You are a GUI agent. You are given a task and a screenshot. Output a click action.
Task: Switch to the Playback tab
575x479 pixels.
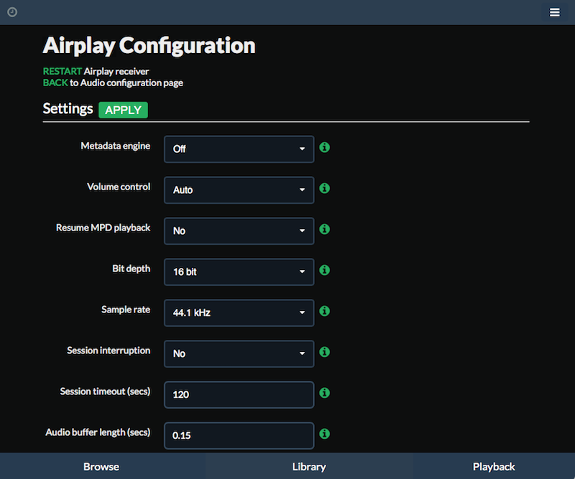coord(494,467)
